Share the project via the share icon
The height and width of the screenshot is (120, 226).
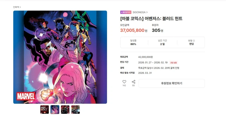[x=134, y=82]
